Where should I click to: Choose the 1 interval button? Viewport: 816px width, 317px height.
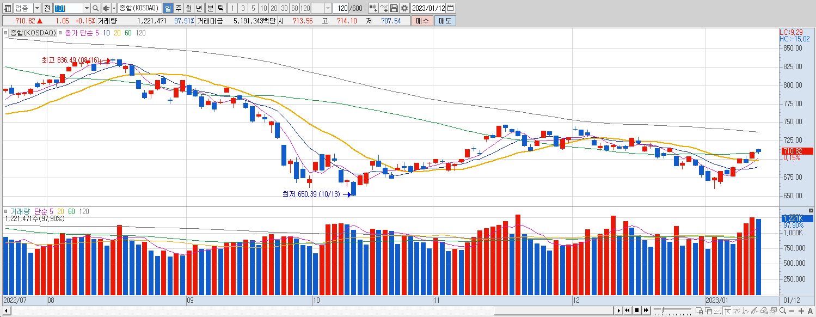click(x=232, y=8)
